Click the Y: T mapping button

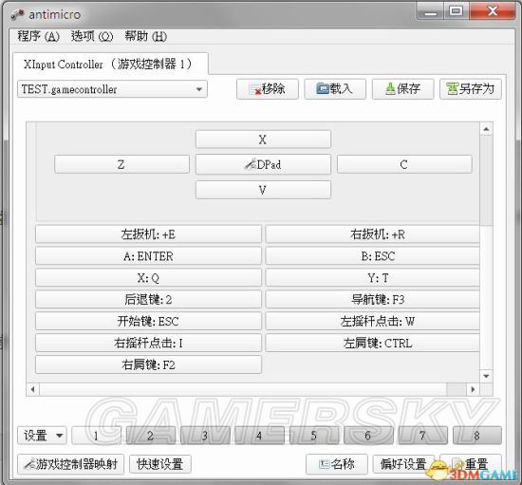pyautogui.click(x=372, y=278)
